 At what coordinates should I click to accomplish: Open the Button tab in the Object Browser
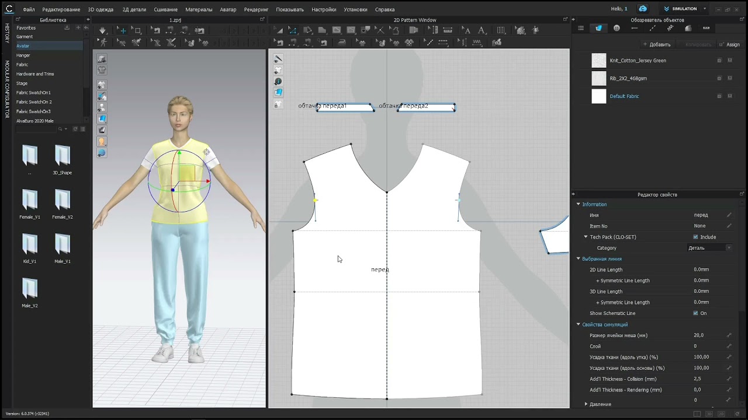[x=617, y=28]
